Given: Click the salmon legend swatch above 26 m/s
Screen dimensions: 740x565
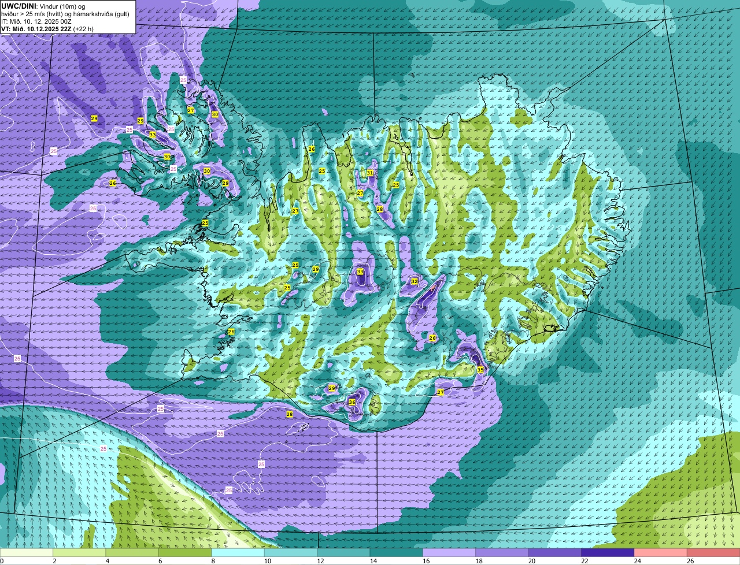Looking at the screenshot, I should coord(713,552).
